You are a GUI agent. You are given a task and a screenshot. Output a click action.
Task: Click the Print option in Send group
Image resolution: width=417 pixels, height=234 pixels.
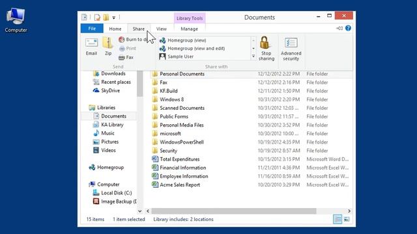click(128, 48)
